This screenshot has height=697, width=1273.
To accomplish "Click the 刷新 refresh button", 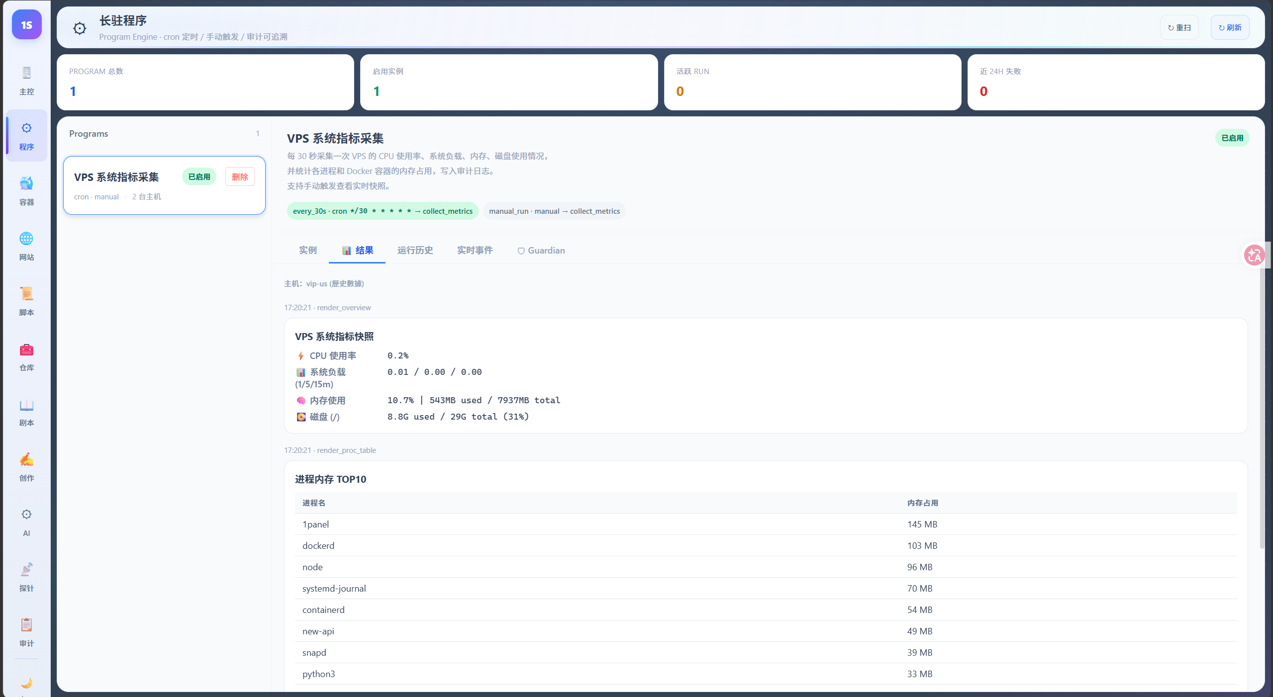I will (1230, 27).
